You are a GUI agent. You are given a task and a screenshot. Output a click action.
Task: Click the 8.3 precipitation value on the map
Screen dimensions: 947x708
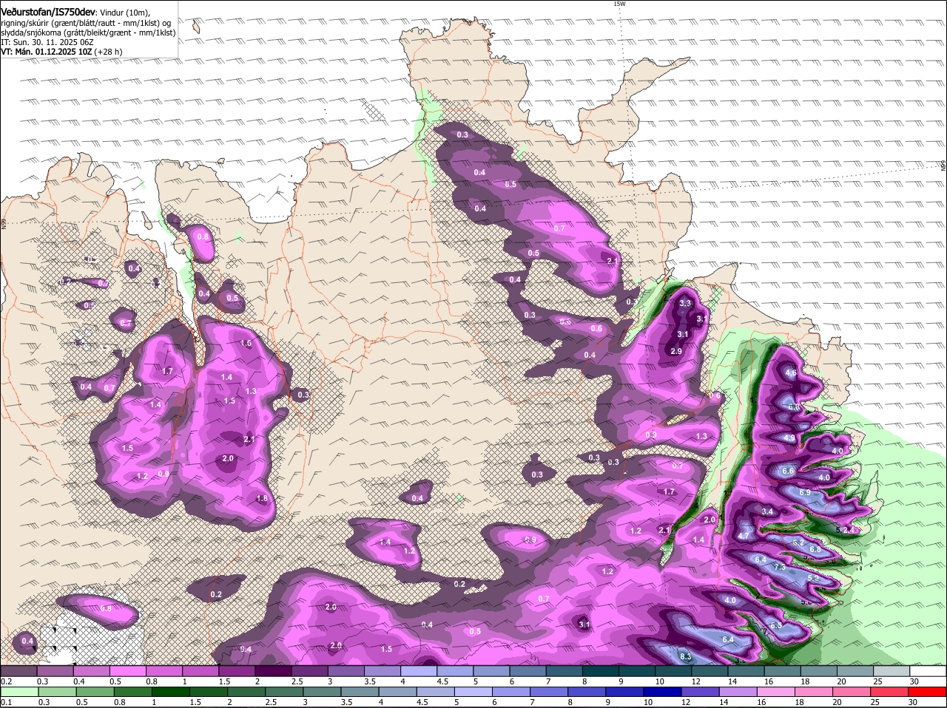pos(685,656)
